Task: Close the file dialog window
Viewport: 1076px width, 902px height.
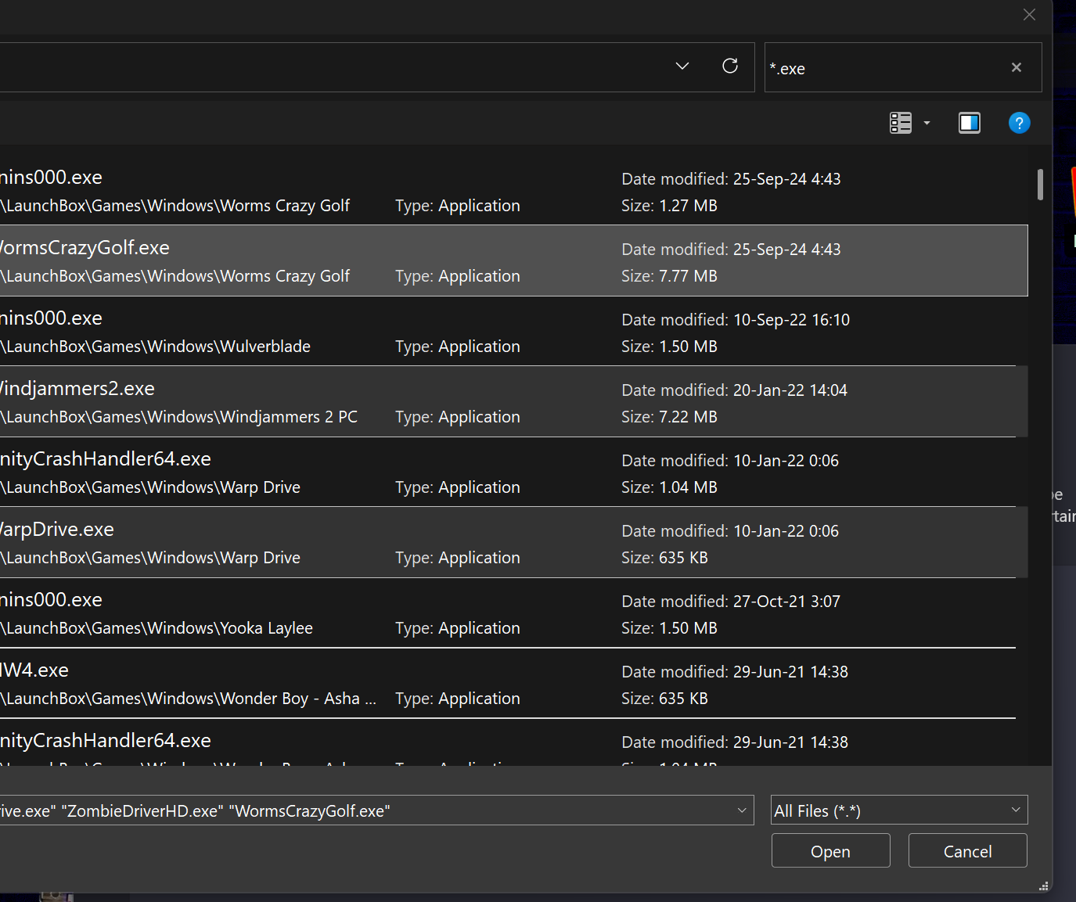Action: click(1029, 15)
